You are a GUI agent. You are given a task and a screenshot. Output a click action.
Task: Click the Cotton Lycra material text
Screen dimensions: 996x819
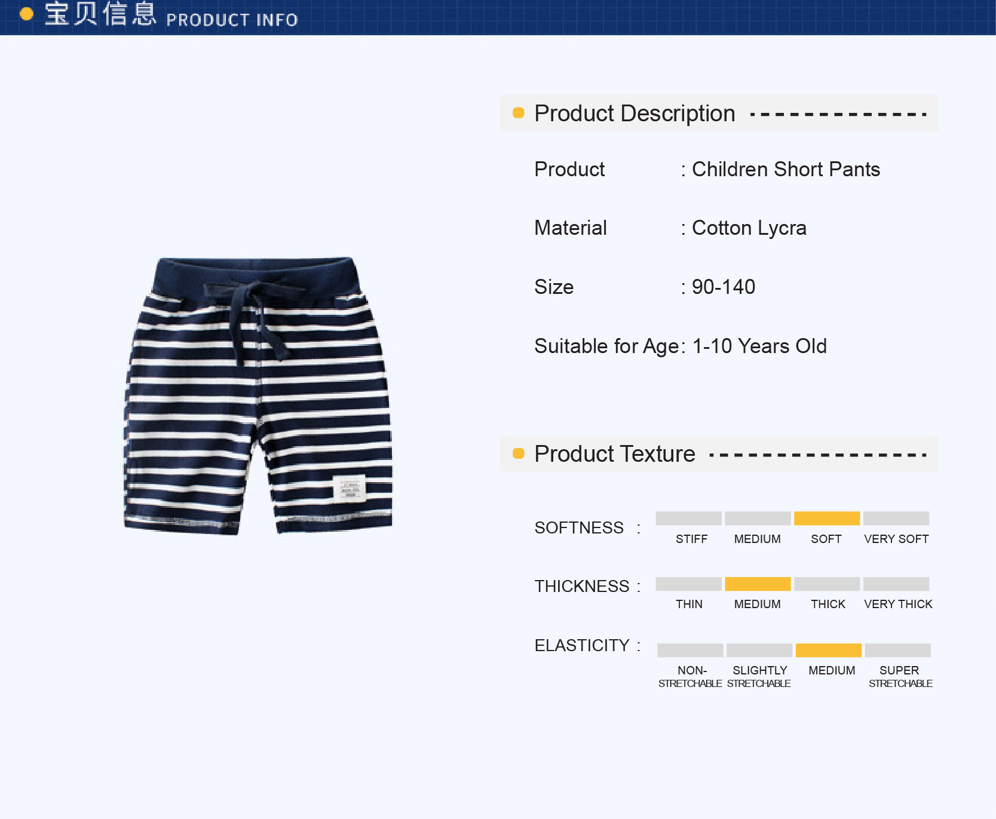pyautogui.click(x=749, y=228)
